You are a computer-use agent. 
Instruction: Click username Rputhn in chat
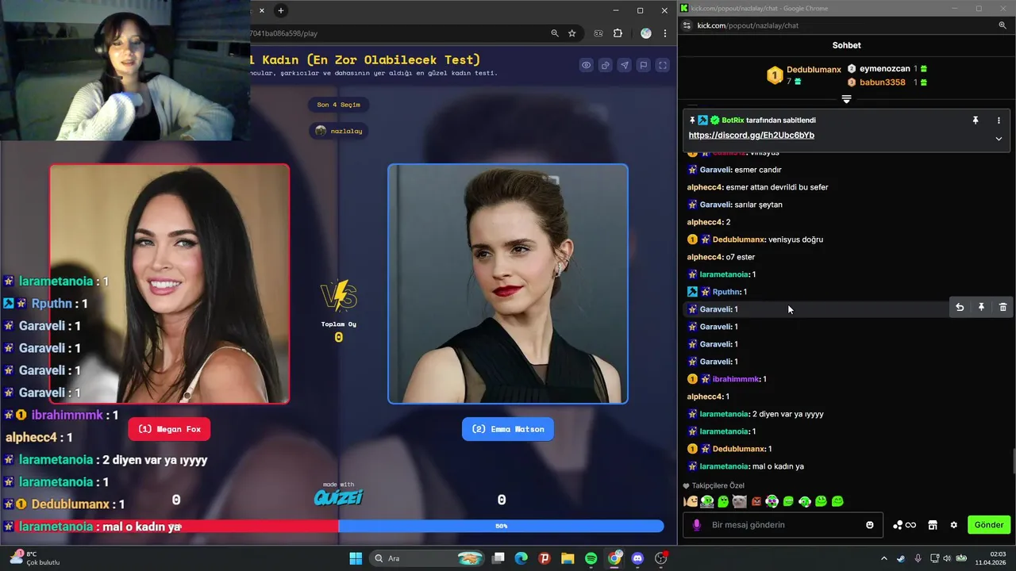726,292
